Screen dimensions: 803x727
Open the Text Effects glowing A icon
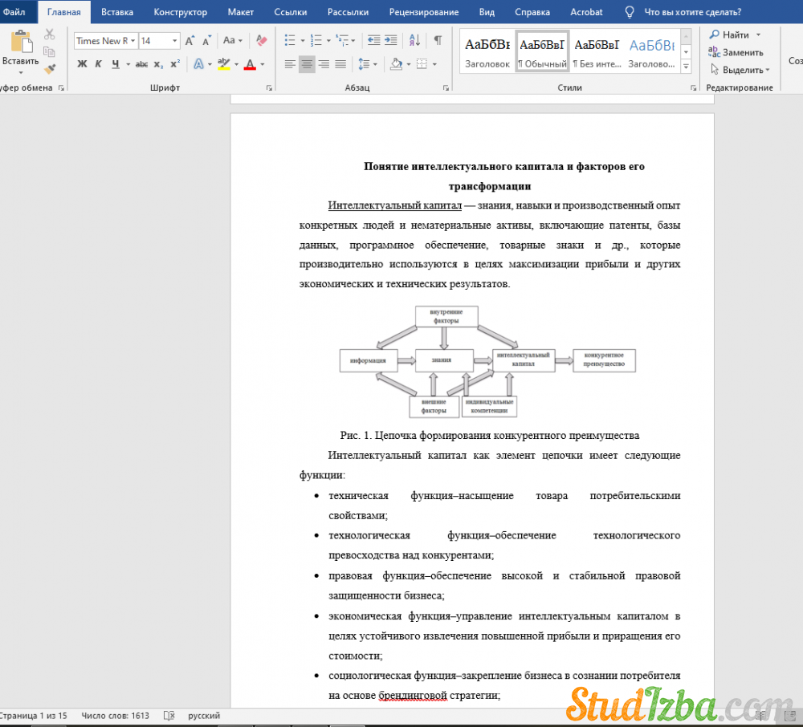pos(198,64)
